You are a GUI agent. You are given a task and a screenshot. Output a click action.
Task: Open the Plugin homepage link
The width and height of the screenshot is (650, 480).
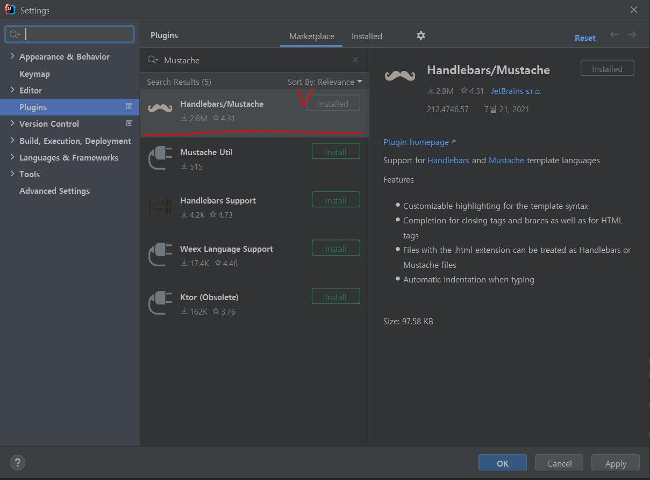tap(419, 142)
